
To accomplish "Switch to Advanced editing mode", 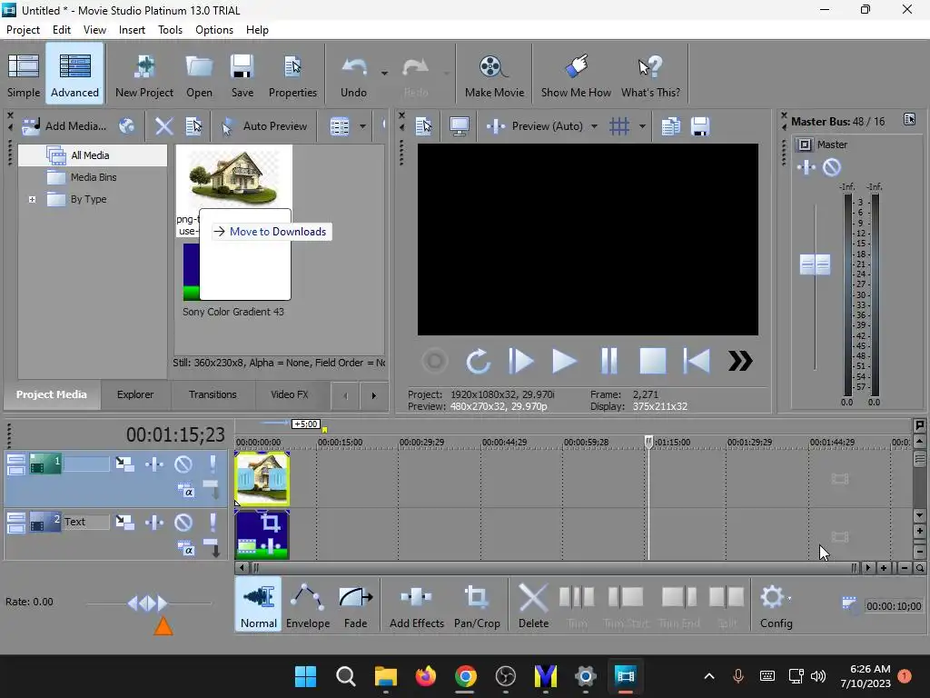I will 74,75.
